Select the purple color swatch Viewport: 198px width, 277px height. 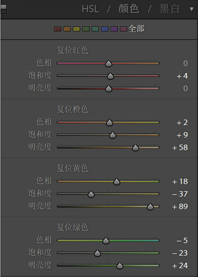pos(114,29)
